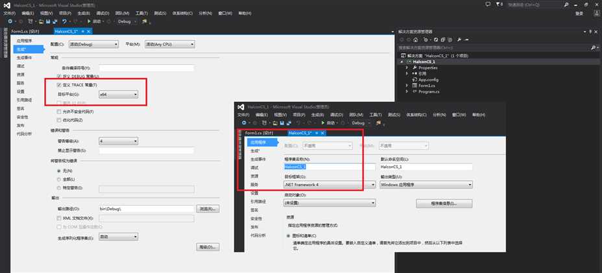The image size is (602, 273).
Task: Click 浏览(R)... button next to output path
Action: point(208,209)
